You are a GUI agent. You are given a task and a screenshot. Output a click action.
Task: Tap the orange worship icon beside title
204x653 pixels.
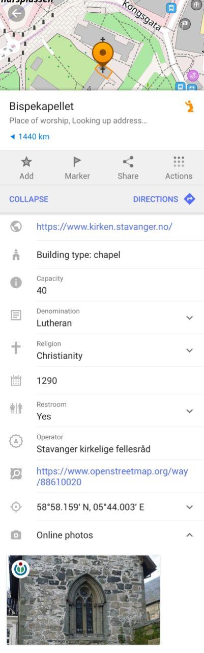(189, 107)
